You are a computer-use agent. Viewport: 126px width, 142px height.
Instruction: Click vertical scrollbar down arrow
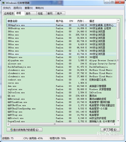[x=118, y=121]
